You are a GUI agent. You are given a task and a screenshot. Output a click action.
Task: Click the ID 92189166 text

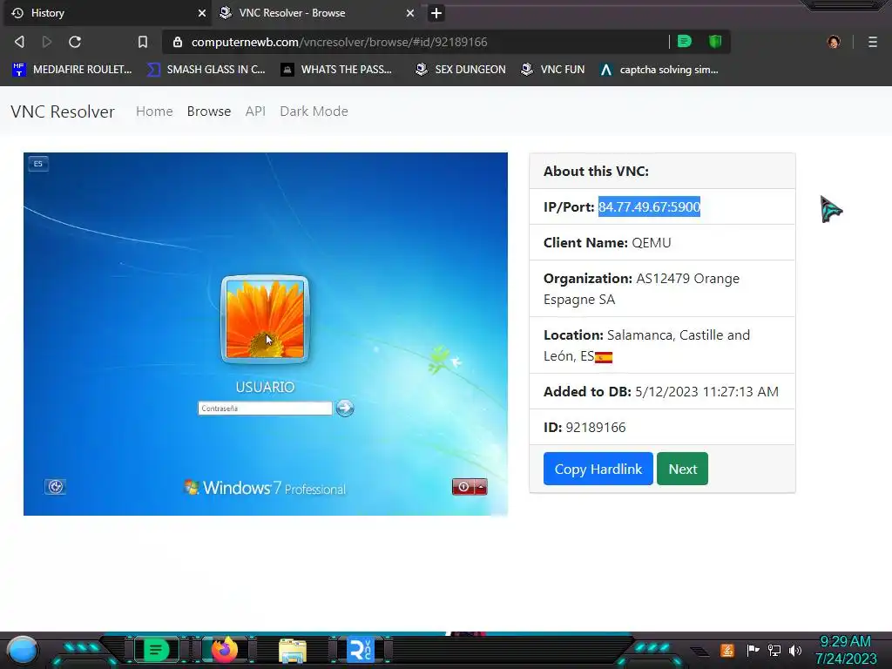[x=585, y=427]
